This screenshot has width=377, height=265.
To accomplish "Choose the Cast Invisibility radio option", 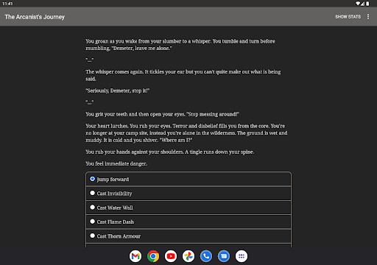I will click(x=188, y=194).
